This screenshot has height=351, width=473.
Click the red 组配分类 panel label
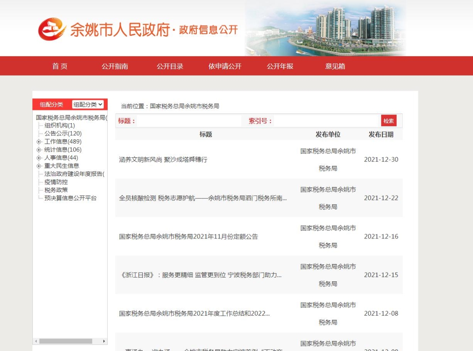(52, 105)
